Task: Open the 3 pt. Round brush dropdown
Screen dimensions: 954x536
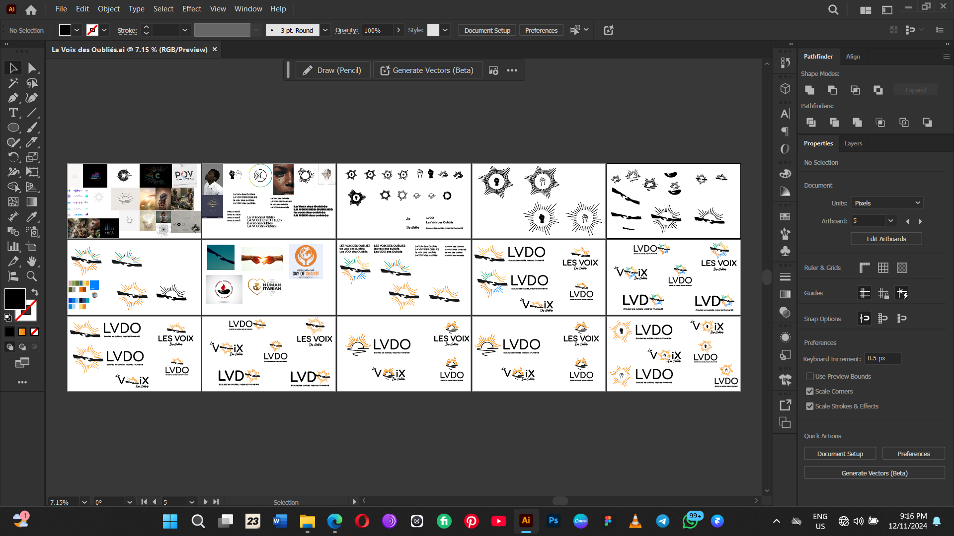Action: pyautogui.click(x=325, y=30)
